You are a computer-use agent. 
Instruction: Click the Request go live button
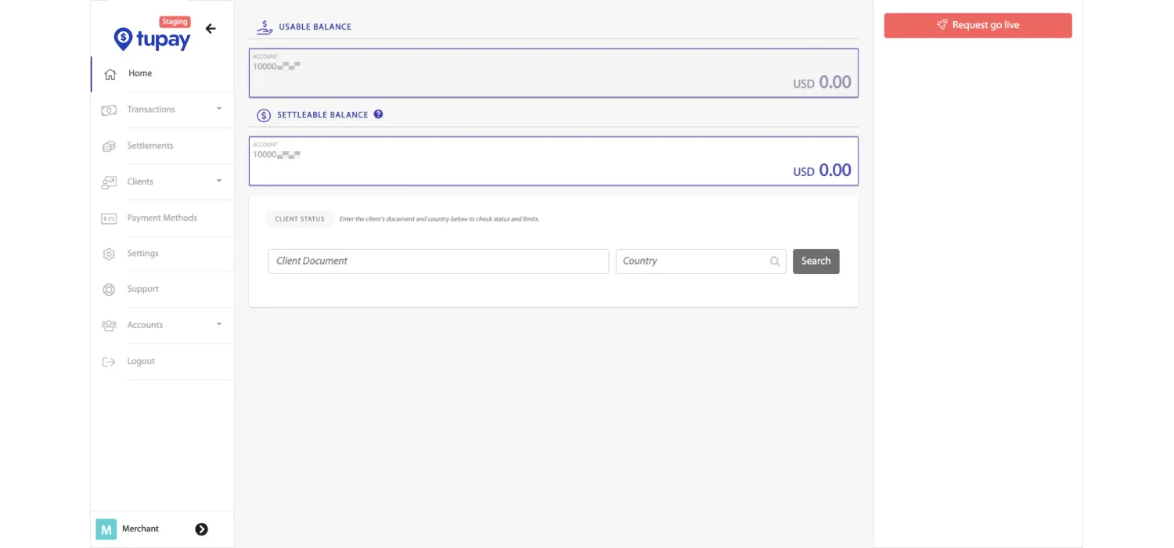(978, 25)
